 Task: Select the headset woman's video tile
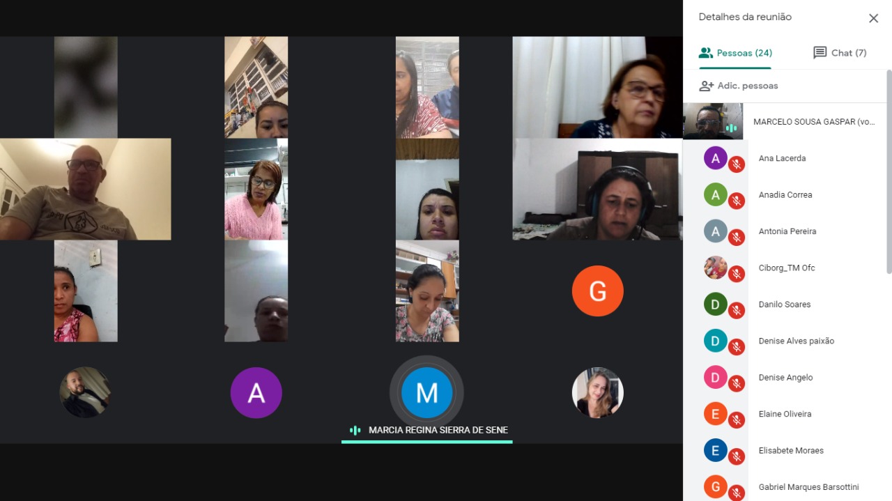597,189
